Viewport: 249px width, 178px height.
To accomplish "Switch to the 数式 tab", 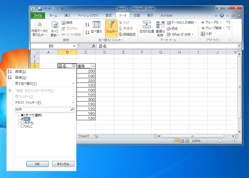I will click(x=109, y=16).
